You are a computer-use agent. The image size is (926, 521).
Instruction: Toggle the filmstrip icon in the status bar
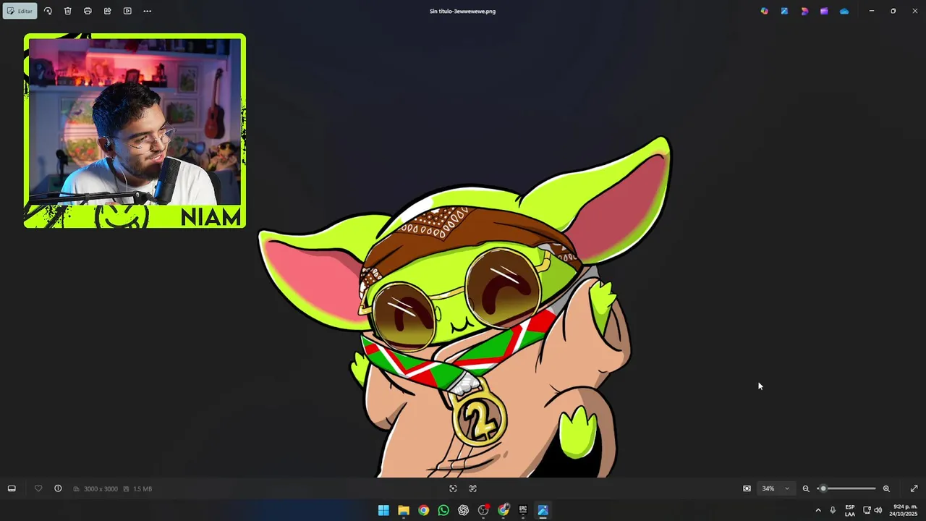pyautogui.click(x=12, y=488)
